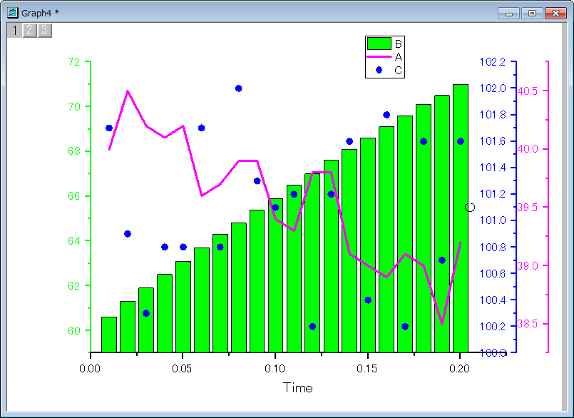Click blue axis label 101.2
Image resolution: width=574 pixels, height=418 pixels.
coord(493,194)
